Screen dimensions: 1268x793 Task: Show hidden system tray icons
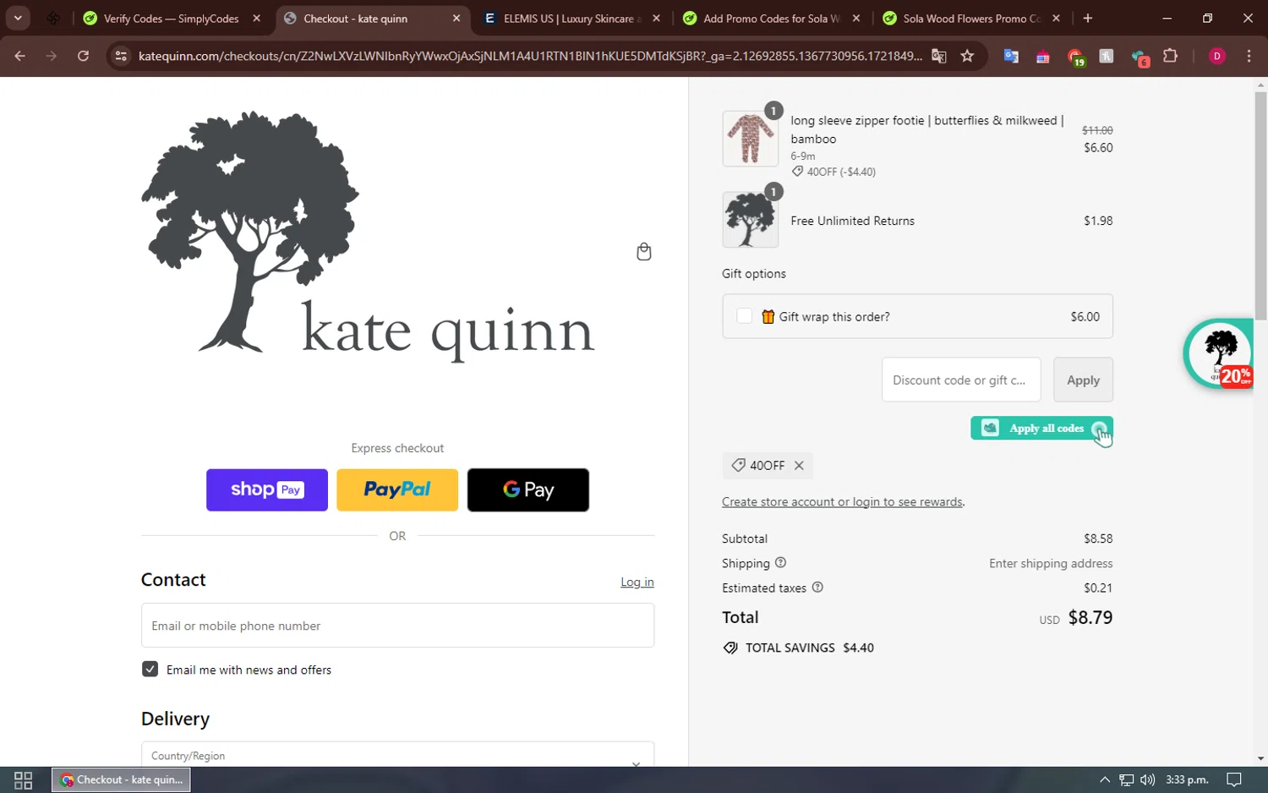[1104, 779]
